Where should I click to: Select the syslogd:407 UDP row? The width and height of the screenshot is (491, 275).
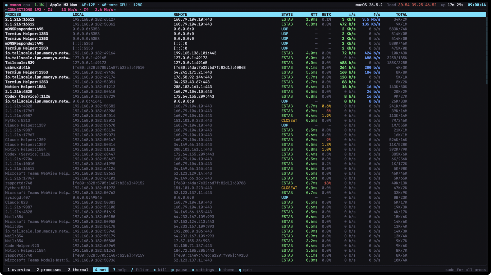click(245, 198)
